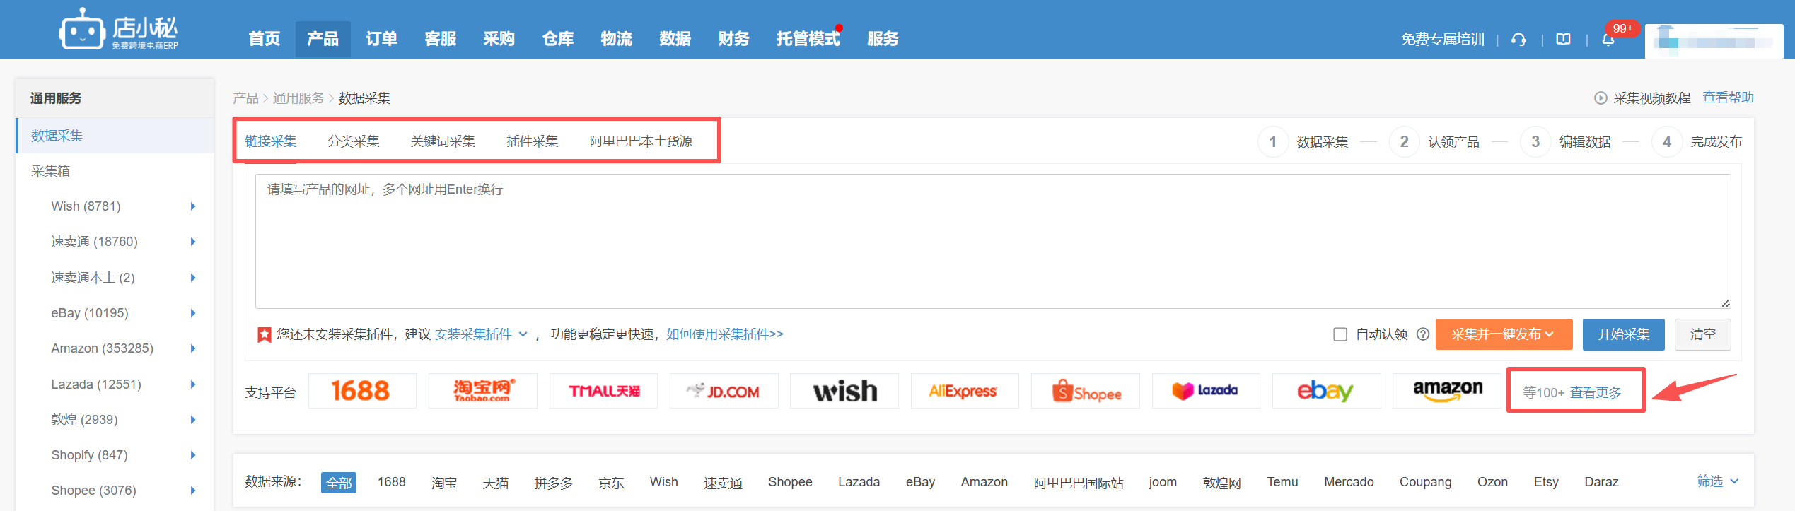Image resolution: width=1795 pixels, height=511 pixels.
Task: Open the 托管模式 top menu
Action: click(x=808, y=39)
